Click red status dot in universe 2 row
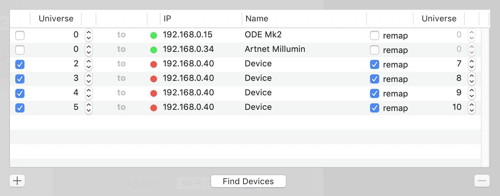Viewport: 500px width, 196px height. point(154,64)
